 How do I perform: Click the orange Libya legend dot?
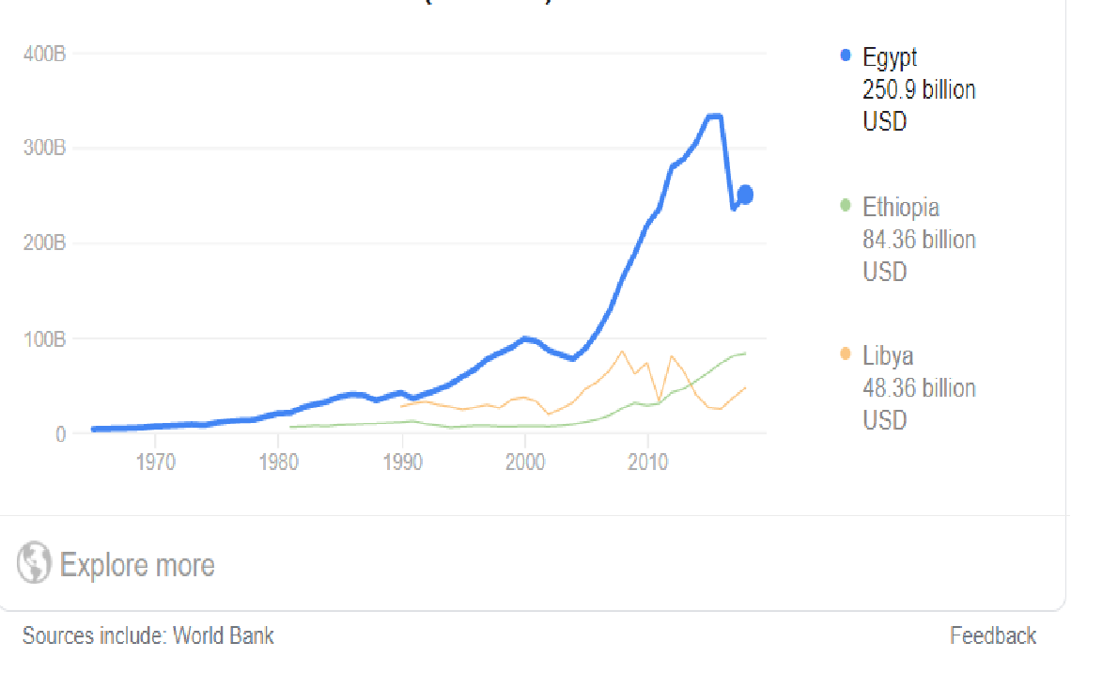[x=846, y=353]
